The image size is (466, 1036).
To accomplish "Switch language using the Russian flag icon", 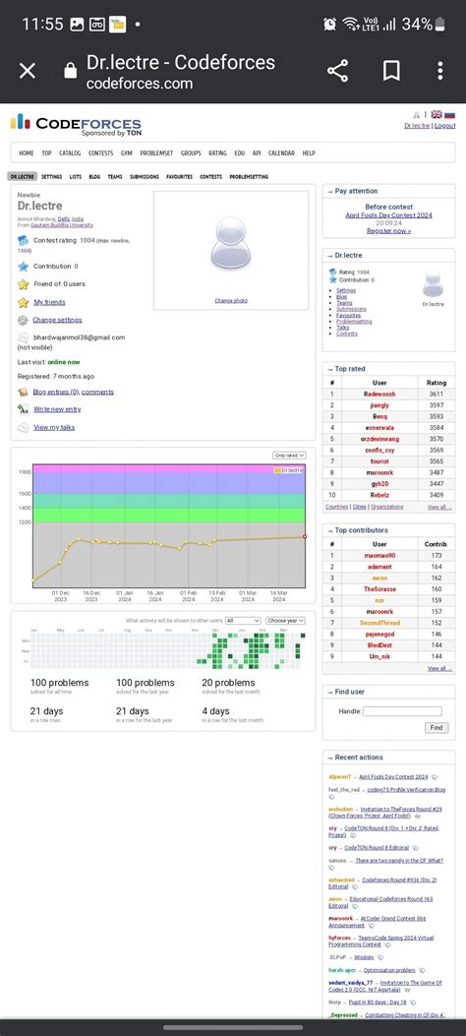I will pyautogui.click(x=449, y=114).
